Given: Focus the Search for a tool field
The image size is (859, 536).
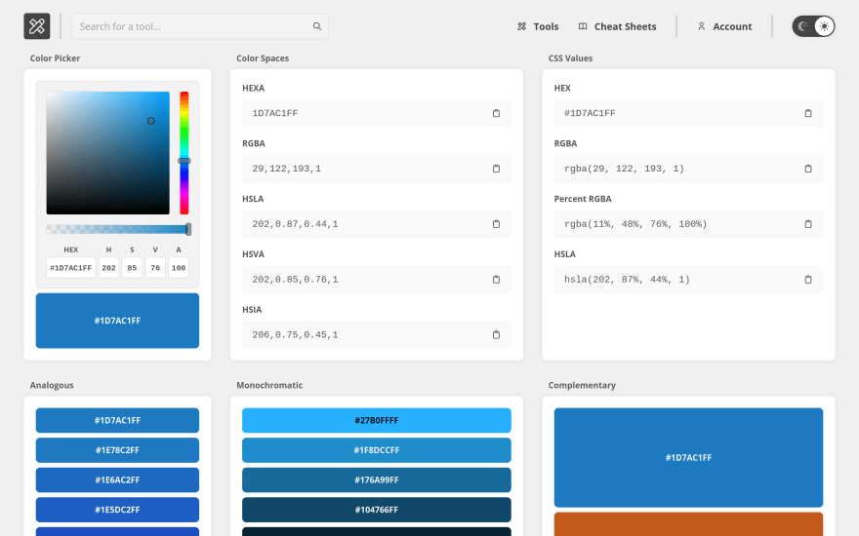Looking at the screenshot, I should point(200,26).
